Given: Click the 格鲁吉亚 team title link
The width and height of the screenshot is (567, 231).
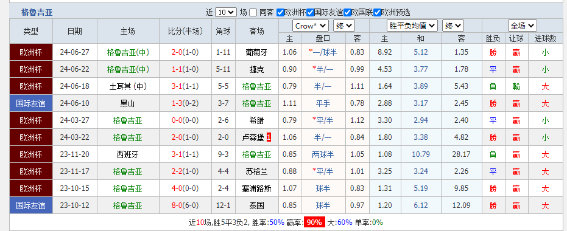Looking at the screenshot, I should [37, 13].
